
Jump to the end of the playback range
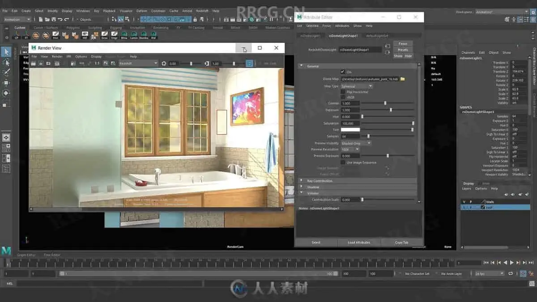[x=531, y=263]
